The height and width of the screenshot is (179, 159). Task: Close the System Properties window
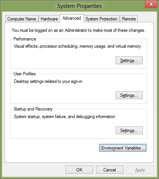click(x=151, y=4)
